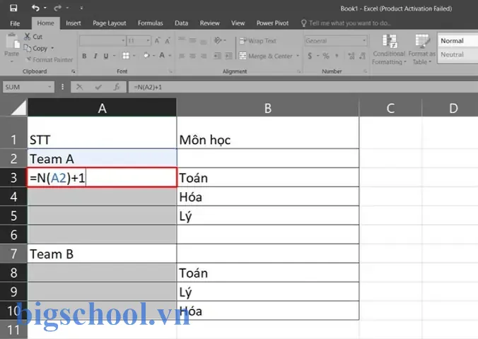Open the Power Pivot tab
Screen dimensions: 478x339
coord(272,23)
